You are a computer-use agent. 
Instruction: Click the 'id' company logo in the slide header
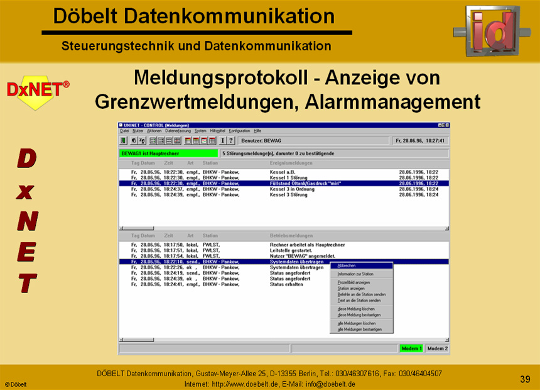[x=492, y=30]
